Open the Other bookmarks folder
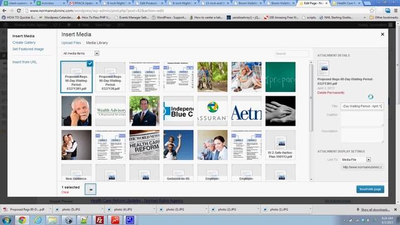The image size is (400, 225). 384,17
